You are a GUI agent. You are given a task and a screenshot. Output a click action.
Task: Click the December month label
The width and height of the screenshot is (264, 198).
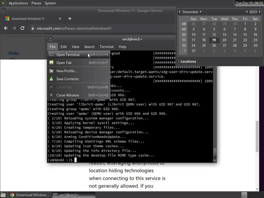pyautogui.click(x=191, y=12)
